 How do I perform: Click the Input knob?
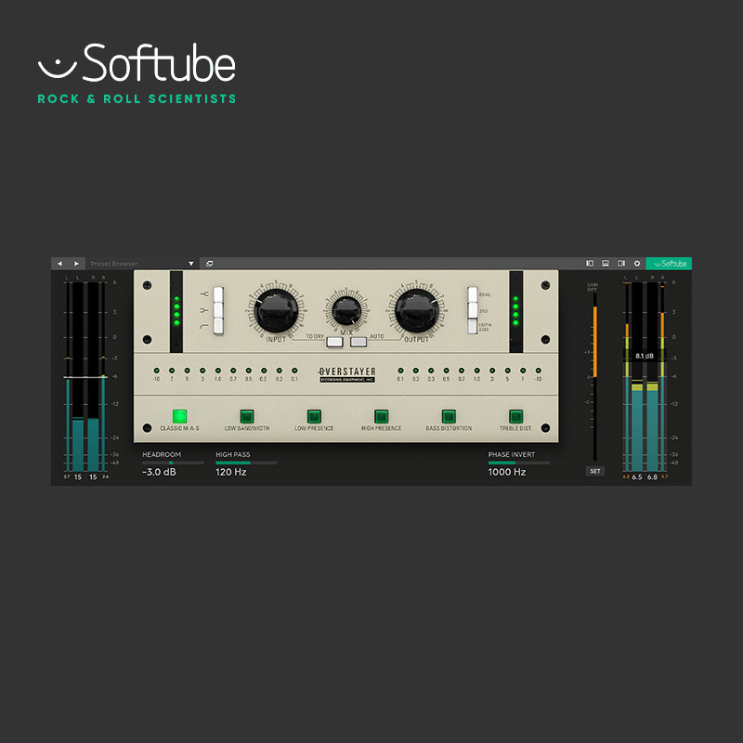click(x=276, y=311)
